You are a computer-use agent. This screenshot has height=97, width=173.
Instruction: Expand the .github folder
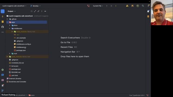tap(7, 19)
